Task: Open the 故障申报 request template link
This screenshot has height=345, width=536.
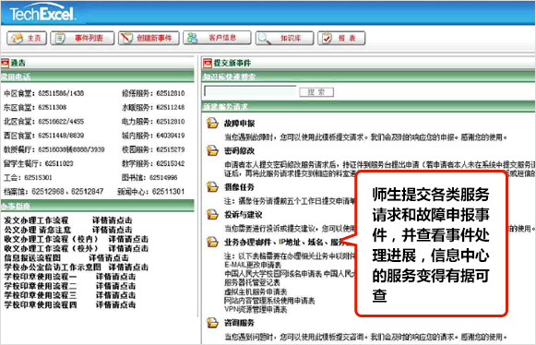Action: [239, 124]
